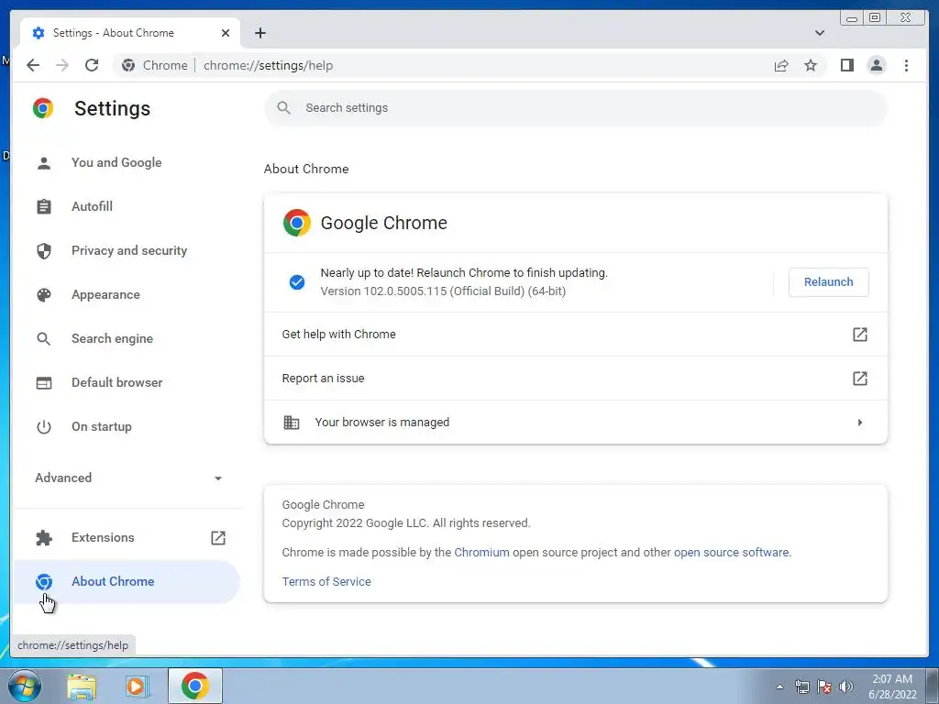
Task: Open the profile avatar icon
Action: point(876,65)
